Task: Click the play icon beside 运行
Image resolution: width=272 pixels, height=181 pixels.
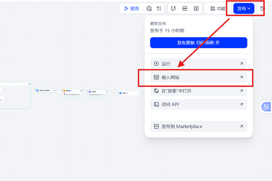Action: (x=156, y=64)
